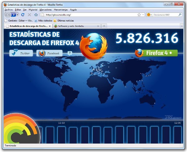The width and height of the screenshot is (187, 152).
Task: Click the 12:00 timeline label
Action: click(x=177, y=123)
